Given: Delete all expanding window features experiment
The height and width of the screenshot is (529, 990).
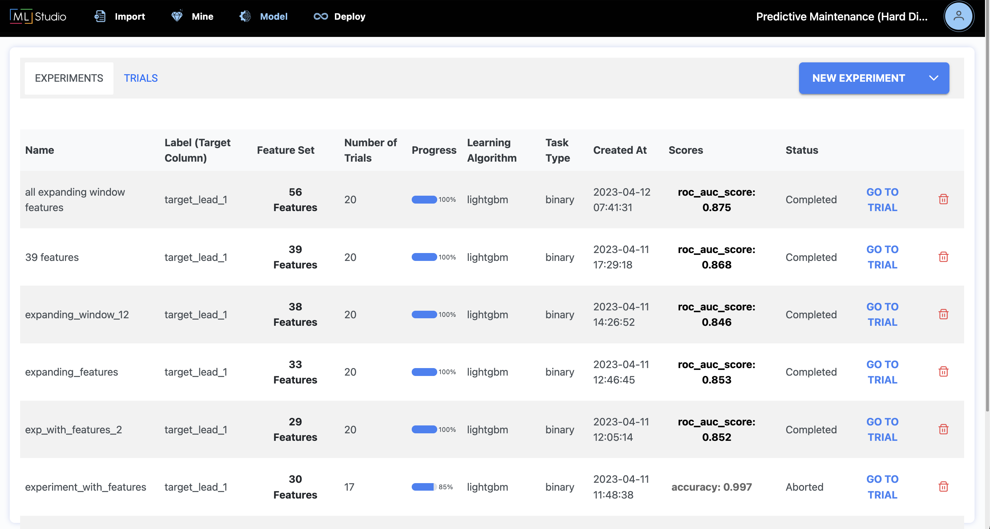Looking at the screenshot, I should point(943,199).
